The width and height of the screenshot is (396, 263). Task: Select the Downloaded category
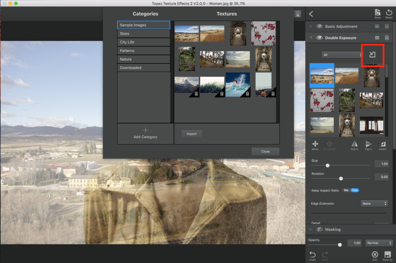(x=143, y=68)
